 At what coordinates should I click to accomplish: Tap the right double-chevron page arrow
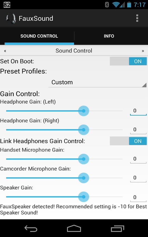point(143,51)
